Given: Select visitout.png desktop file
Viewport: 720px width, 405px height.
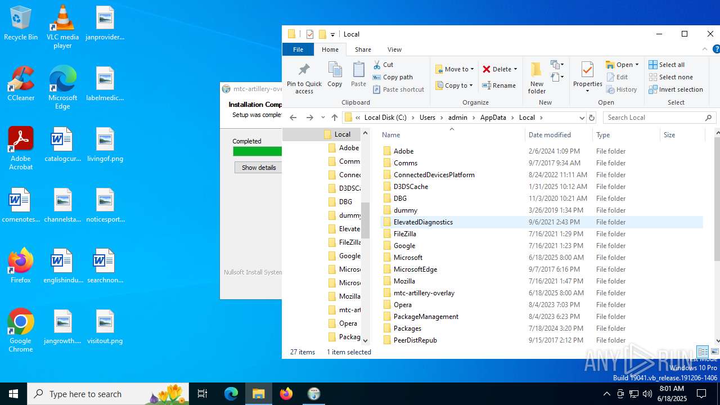Looking at the screenshot, I should (105, 327).
